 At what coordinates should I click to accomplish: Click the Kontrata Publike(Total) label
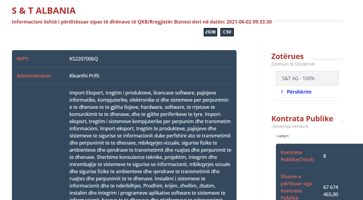pos(297,156)
